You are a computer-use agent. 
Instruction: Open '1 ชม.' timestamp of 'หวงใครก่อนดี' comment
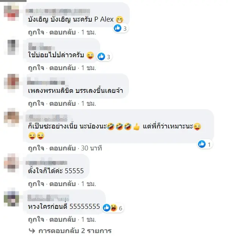point(88,219)
